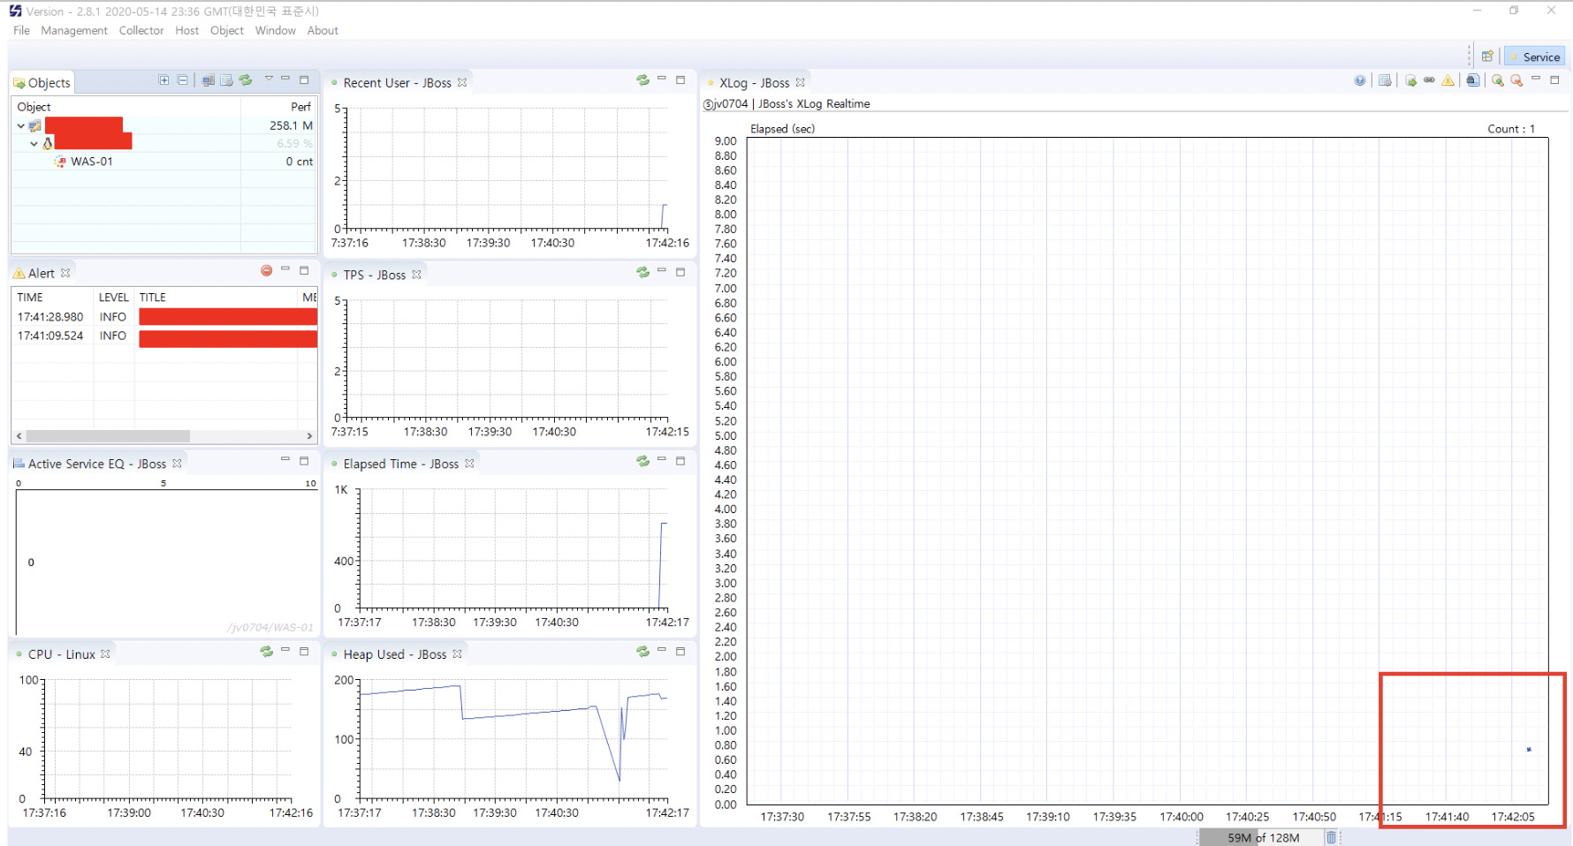Click the monitor icon in Objects toolbar
The width and height of the screenshot is (1573, 846).
coord(208,80)
